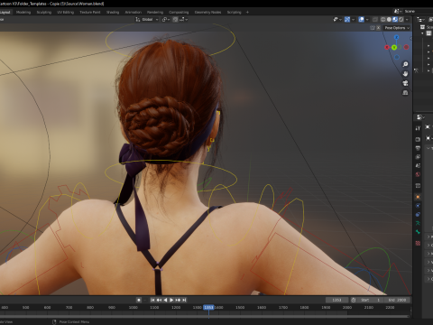The height and width of the screenshot is (325, 433).
Task: Open the outliner editor type dropdown
Action: (420, 20)
